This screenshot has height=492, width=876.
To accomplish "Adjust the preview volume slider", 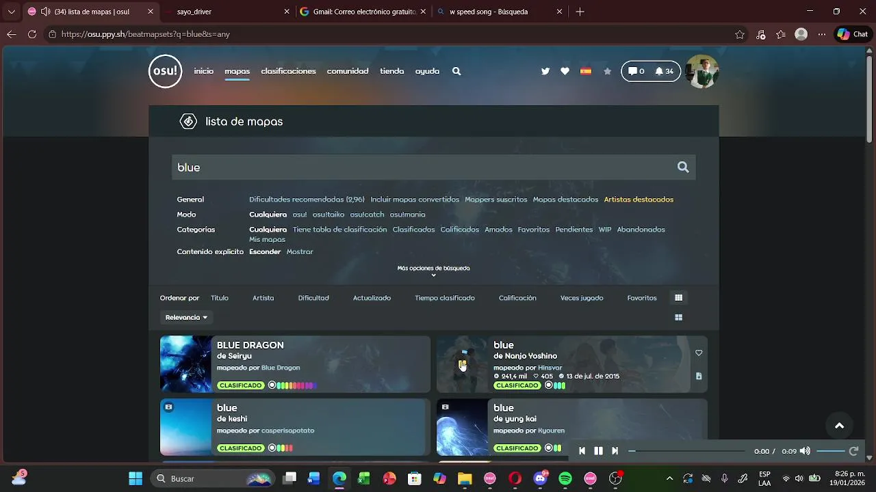I will pos(831,451).
